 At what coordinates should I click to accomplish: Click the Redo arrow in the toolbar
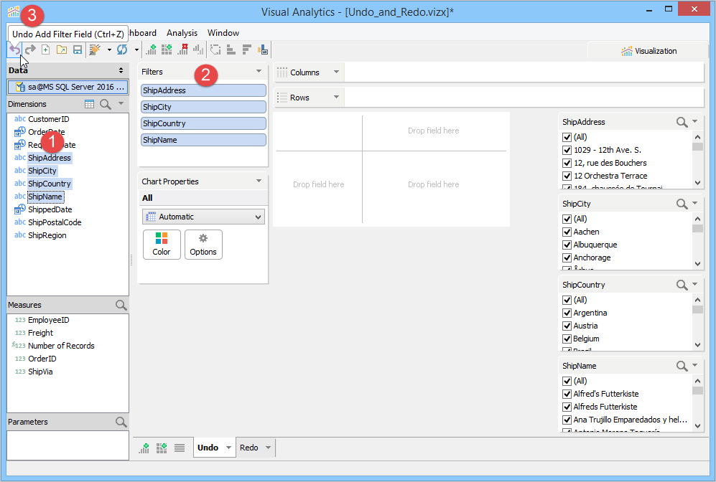[30, 49]
